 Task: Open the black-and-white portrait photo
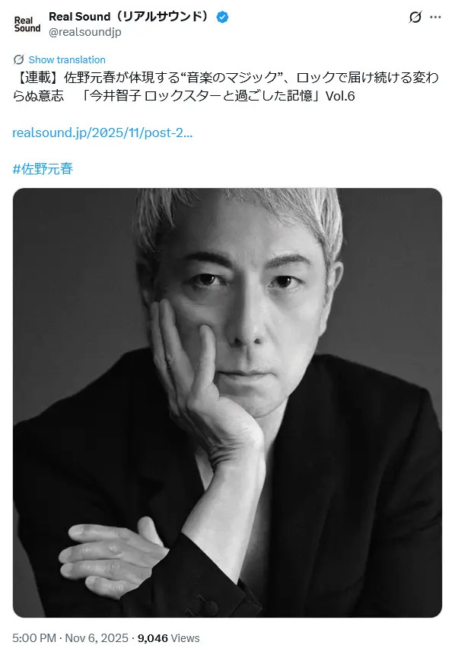pos(228,403)
